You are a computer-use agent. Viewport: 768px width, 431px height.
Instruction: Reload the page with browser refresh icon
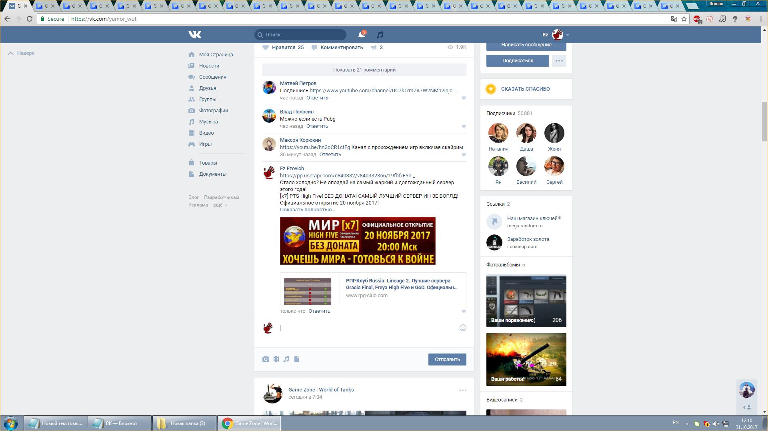coord(30,19)
